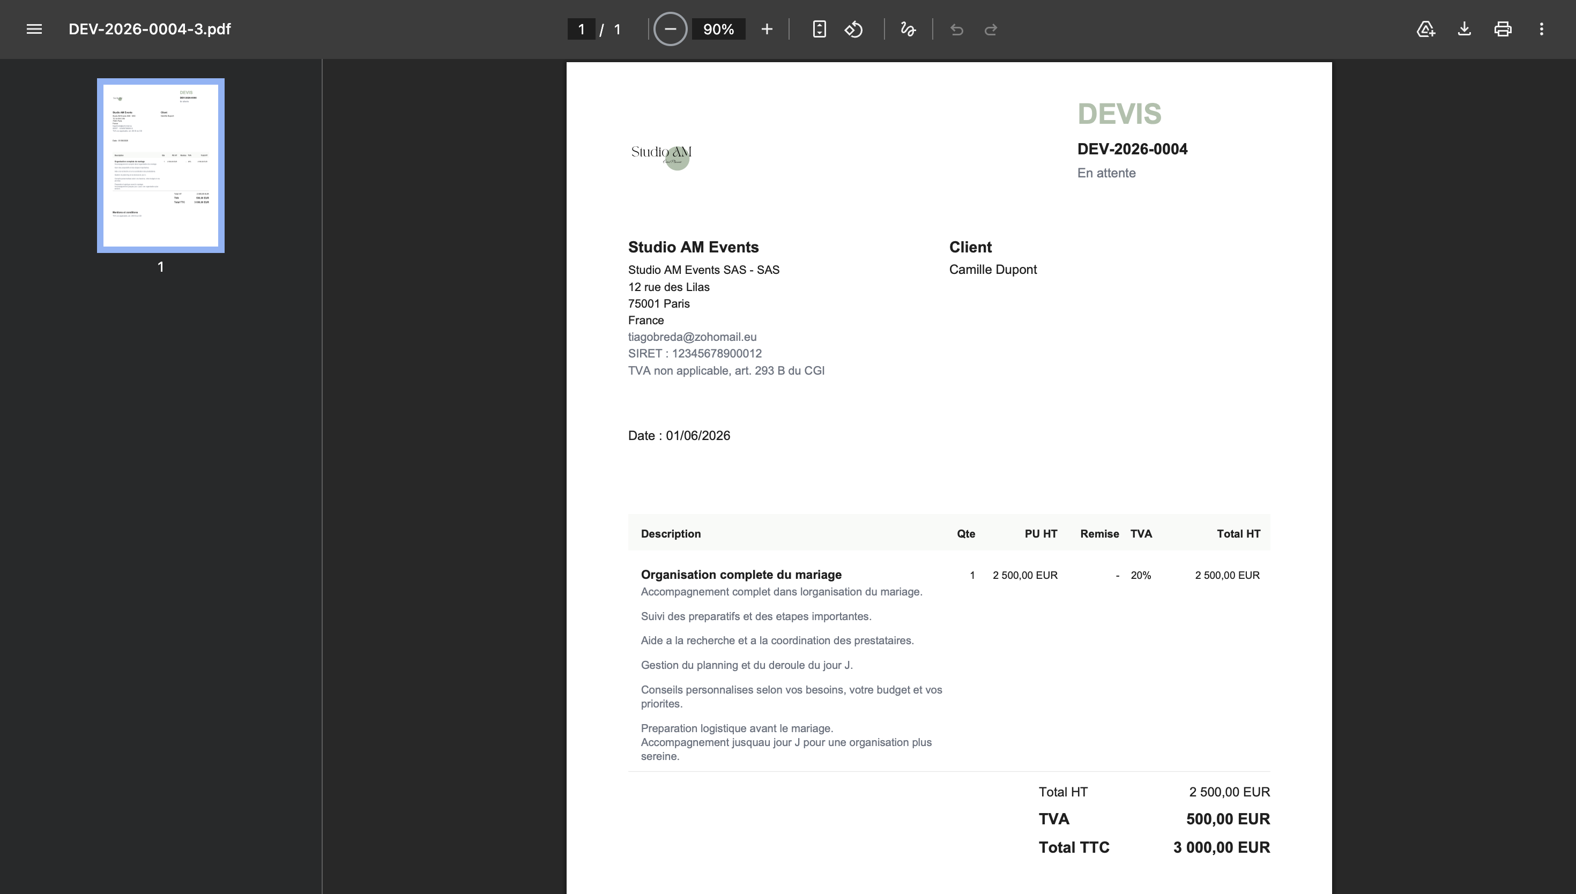This screenshot has height=894, width=1576.
Task: Save the PDF to Google Drive
Action: [1425, 29]
